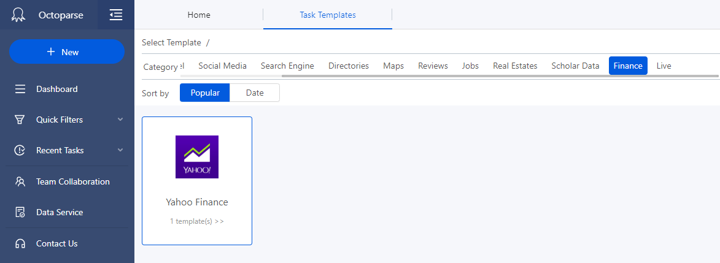The height and width of the screenshot is (263, 720).
Task: Choose Social Media category
Action: point(223,66)
